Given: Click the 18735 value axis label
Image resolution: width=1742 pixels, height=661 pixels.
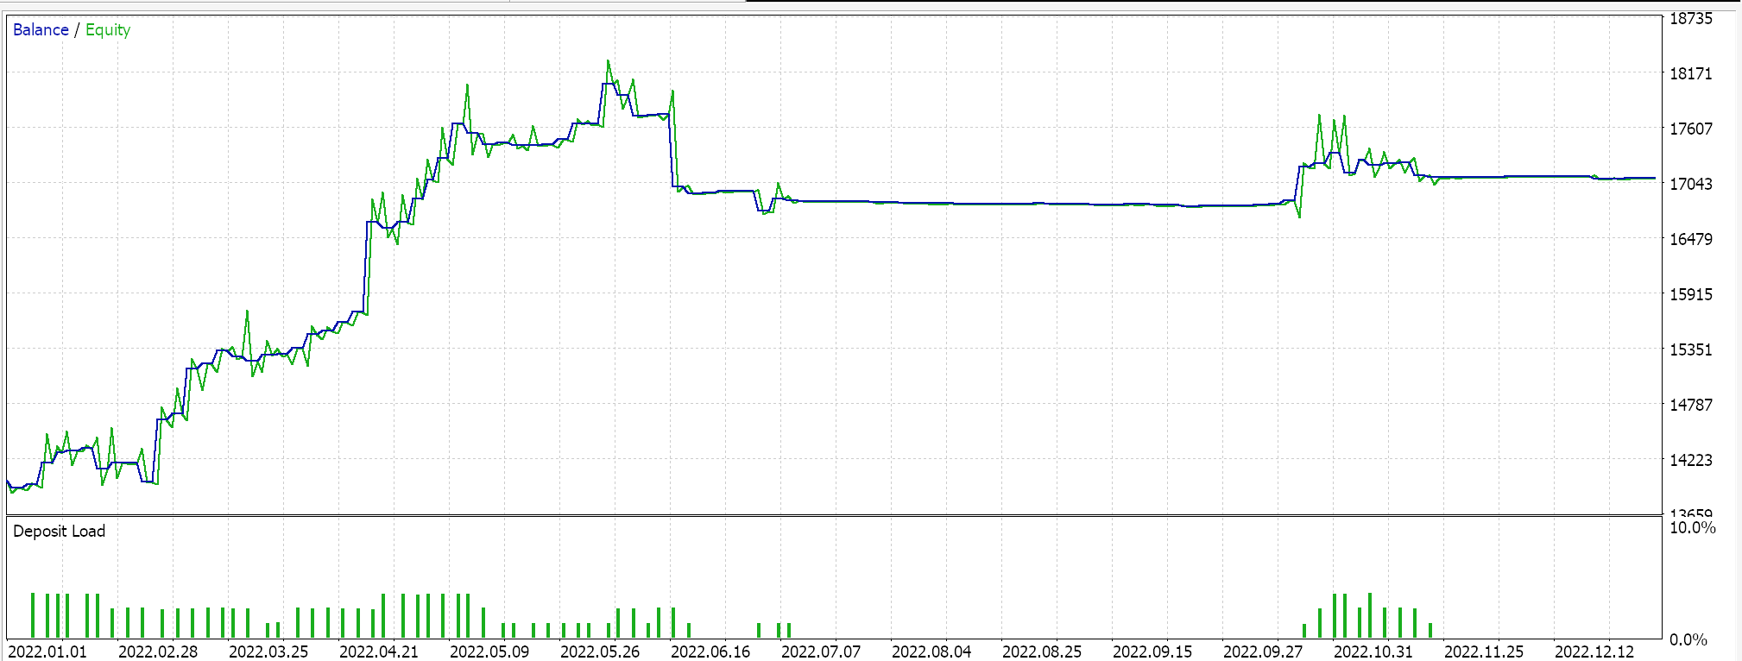Looking at the screenshot, I should point(1691,18).
